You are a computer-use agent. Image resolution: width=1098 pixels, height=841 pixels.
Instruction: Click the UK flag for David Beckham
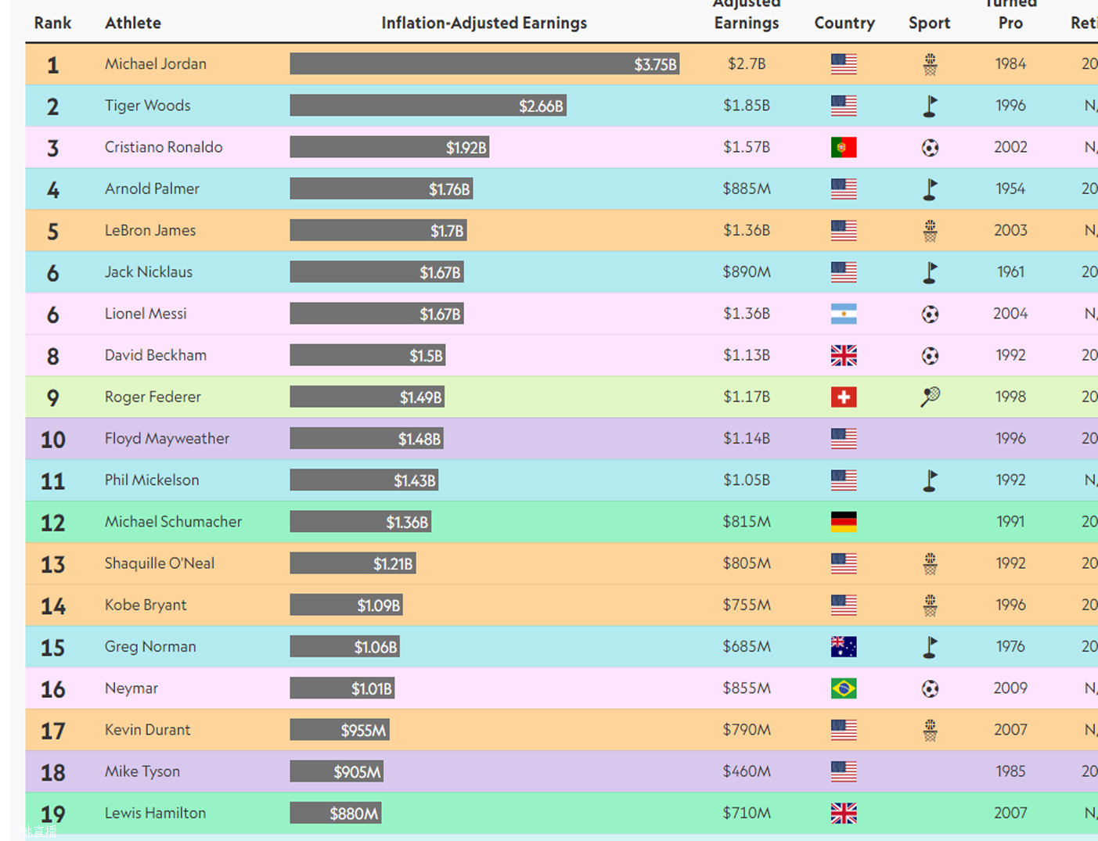(844, 355)
